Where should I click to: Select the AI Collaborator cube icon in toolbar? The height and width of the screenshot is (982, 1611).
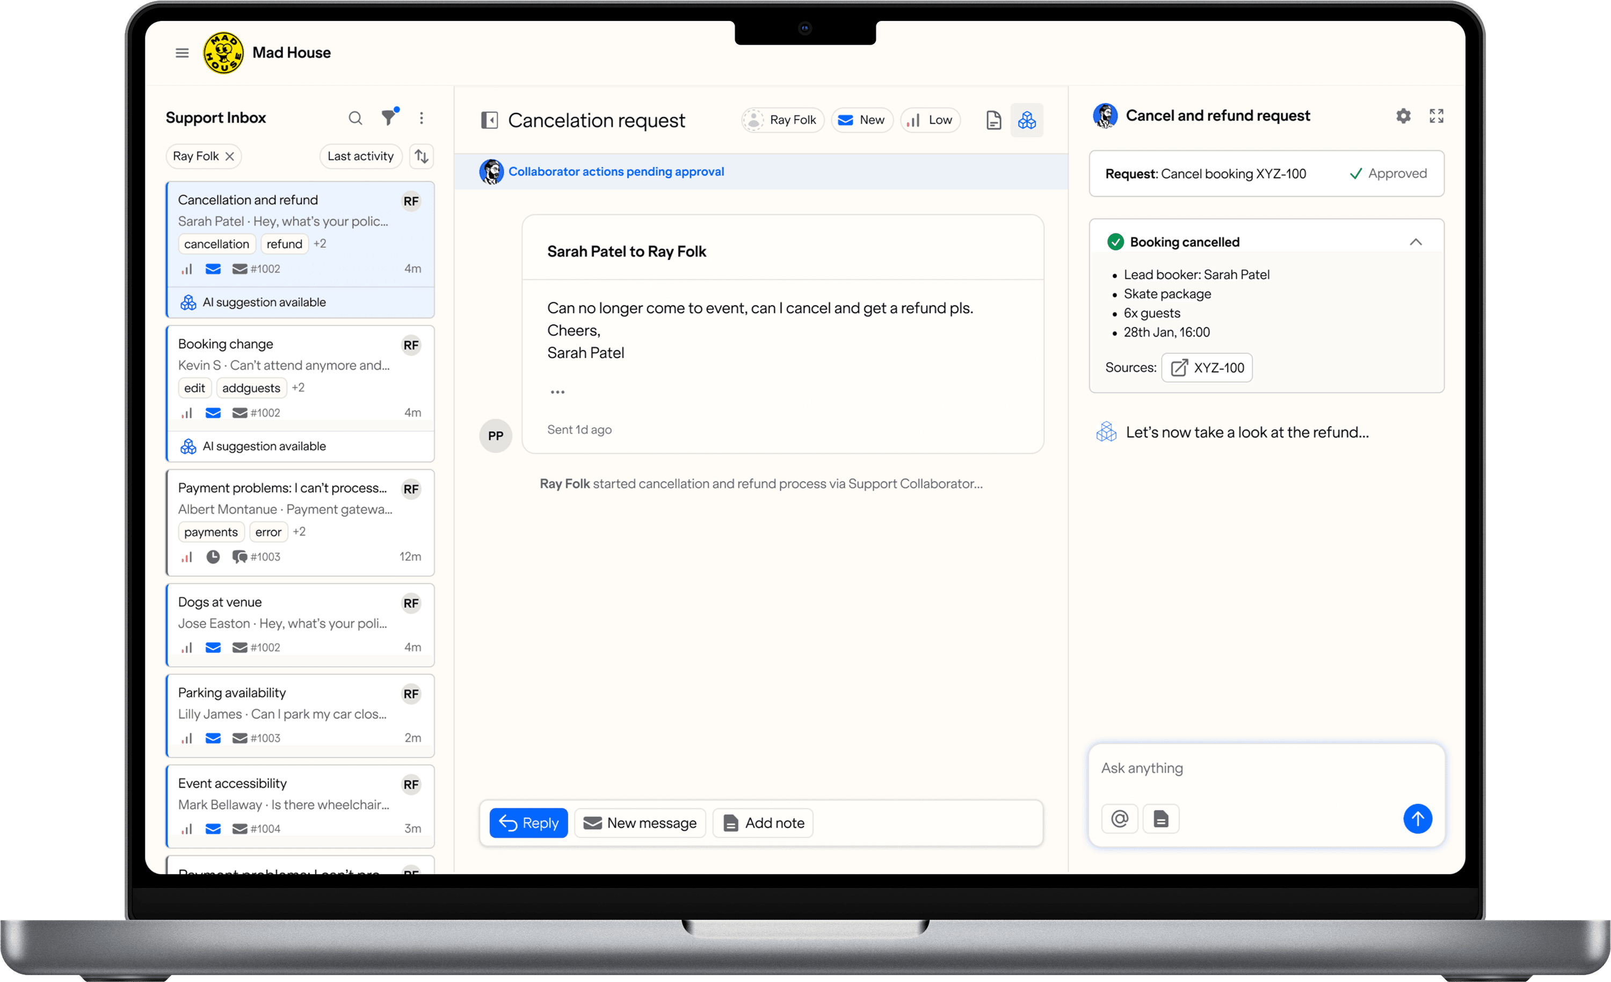pos(1027,120)
